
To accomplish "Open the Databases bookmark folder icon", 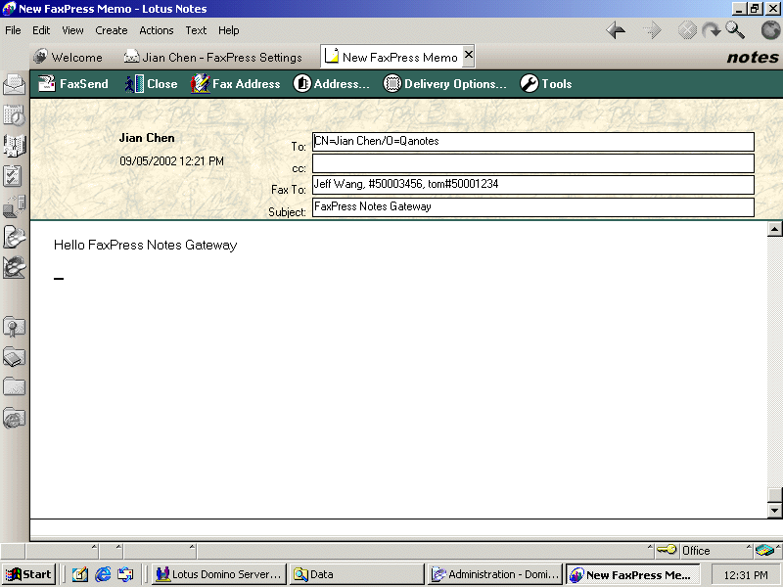I will [14, 357].
